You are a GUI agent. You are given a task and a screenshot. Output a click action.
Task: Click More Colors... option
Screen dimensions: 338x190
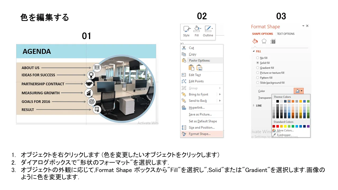pos(285,130)
